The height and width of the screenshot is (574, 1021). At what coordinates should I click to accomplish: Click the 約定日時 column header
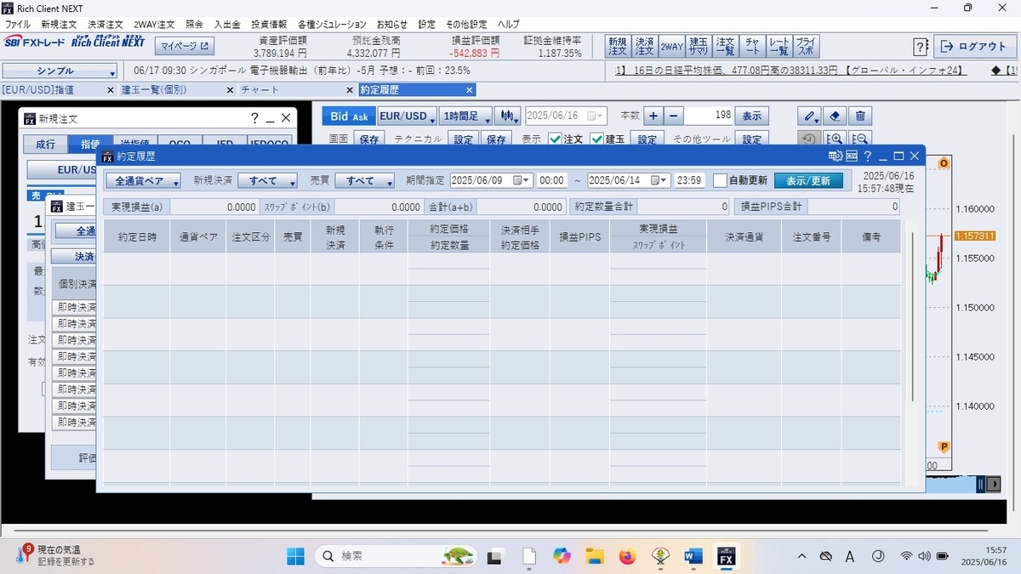coord(137,237)
